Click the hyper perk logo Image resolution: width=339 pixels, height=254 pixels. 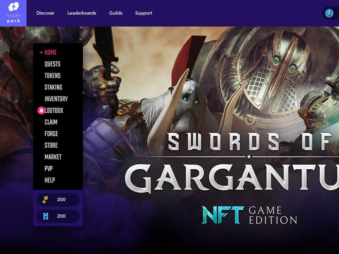click(x=13, y=13)
